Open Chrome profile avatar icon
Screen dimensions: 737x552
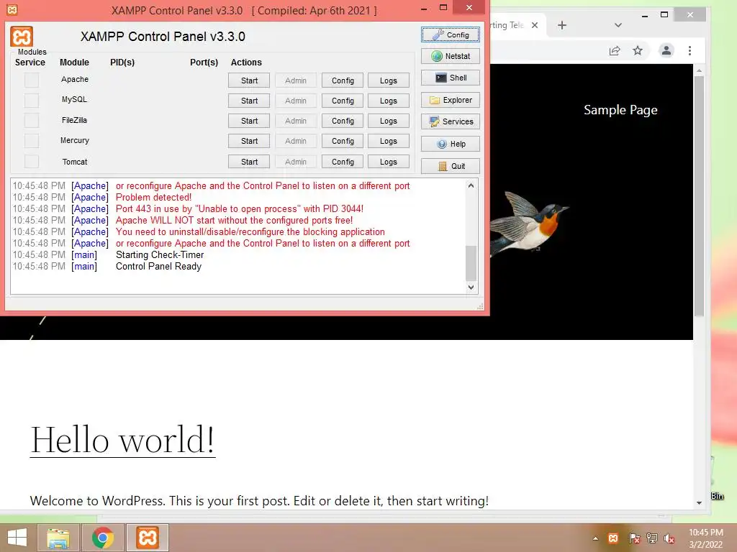666,50
